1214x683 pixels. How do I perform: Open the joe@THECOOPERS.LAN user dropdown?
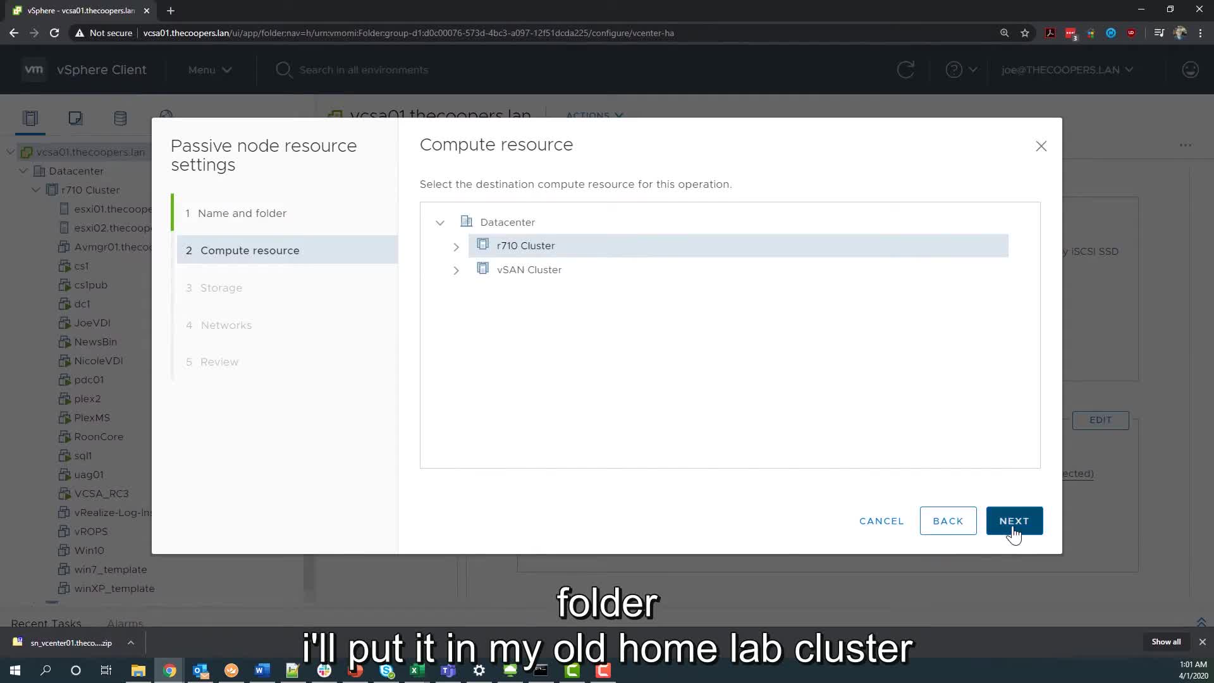point(1067,70)
